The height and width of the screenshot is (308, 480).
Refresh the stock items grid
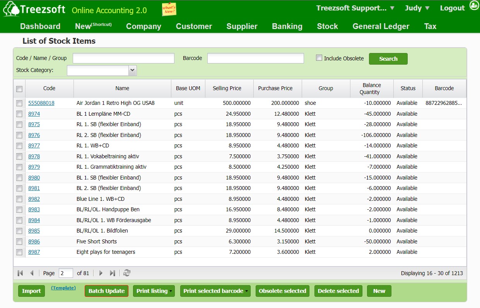click(x=126, y=273)
